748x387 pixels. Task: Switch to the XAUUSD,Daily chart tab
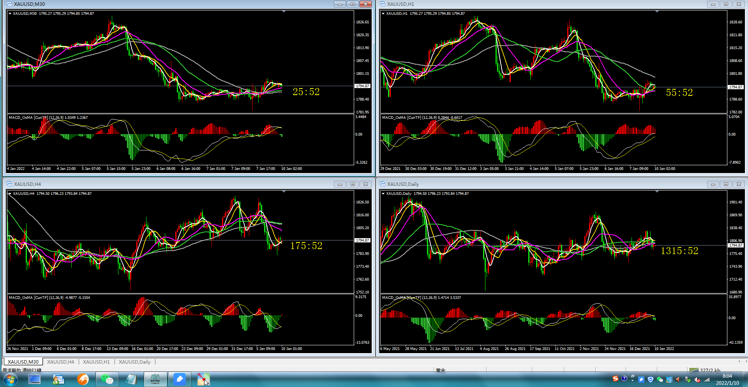point(134,362)
